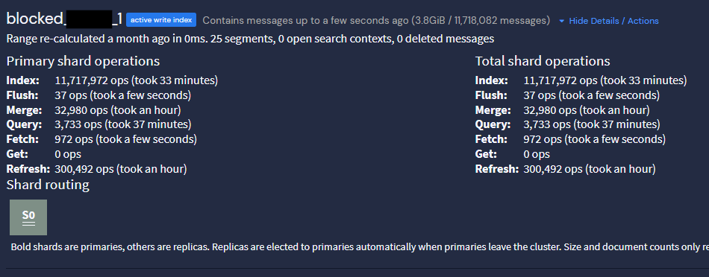The image size is (709, 277).
Task: Select the Total shard operations heading
Action: [542, 61]
